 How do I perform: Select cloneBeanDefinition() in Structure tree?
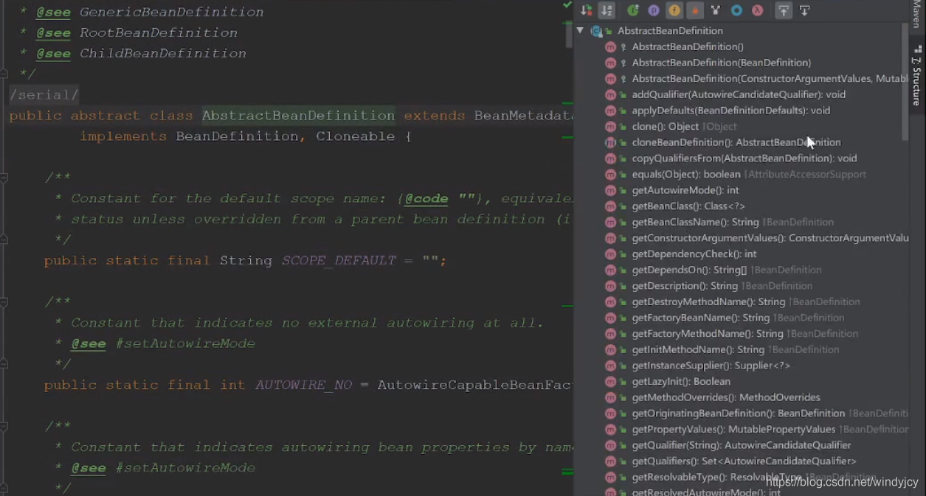coord(736,142)
